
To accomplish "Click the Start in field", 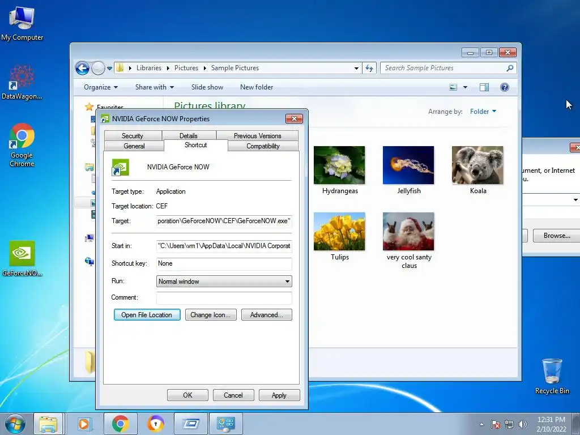I will (x=224, y=246).
